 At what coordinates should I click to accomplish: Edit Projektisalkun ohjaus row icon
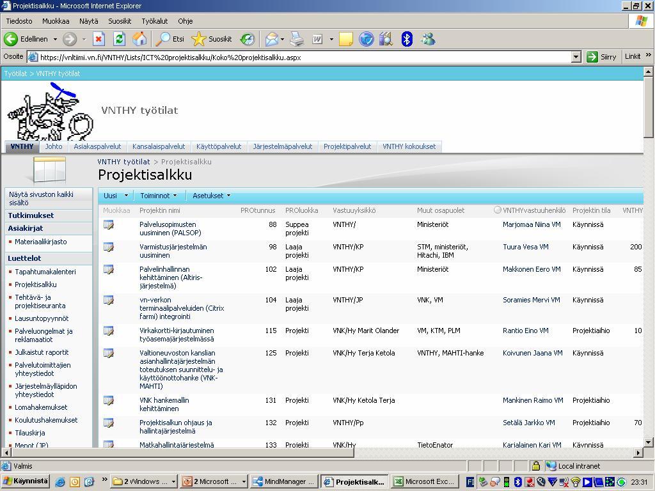coord(109,423)
